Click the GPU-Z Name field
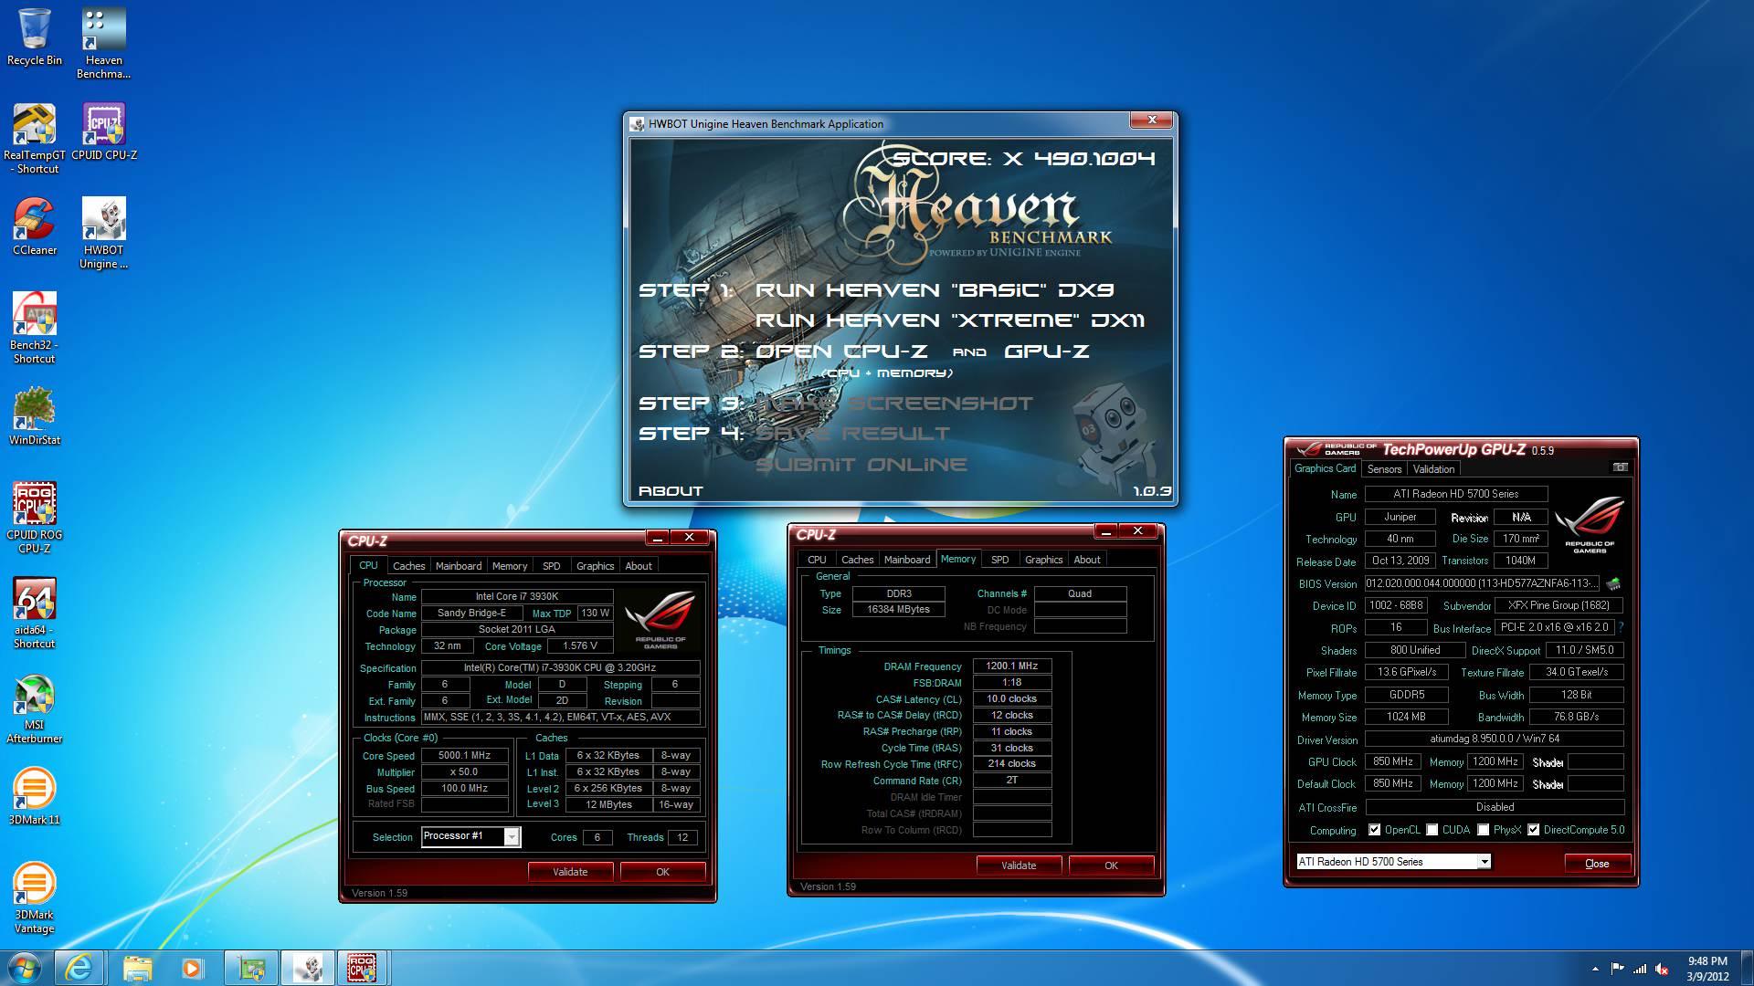Screen dimensions: 1754x986 click(1456, 494)
